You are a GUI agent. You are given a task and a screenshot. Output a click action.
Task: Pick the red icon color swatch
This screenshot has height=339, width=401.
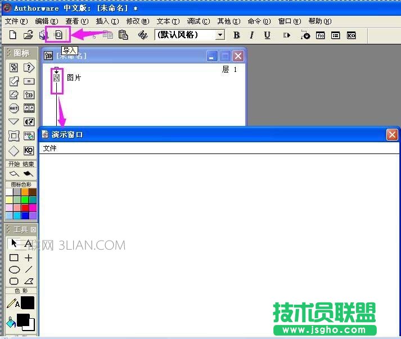click(x=25, y=207)
